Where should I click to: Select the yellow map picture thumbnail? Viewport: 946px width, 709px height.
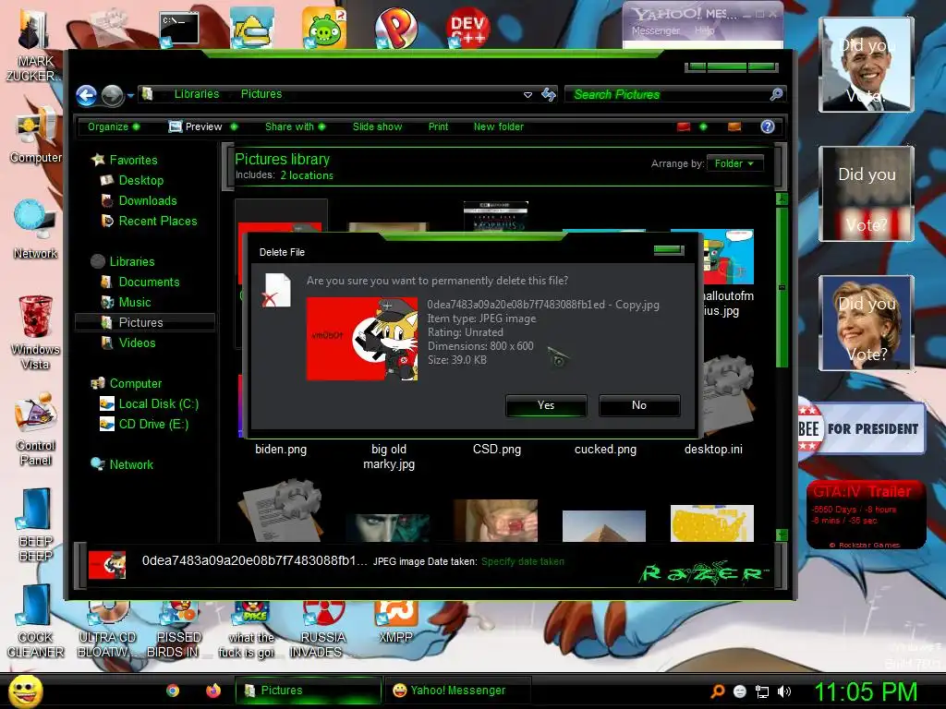[x=712, y=523]
